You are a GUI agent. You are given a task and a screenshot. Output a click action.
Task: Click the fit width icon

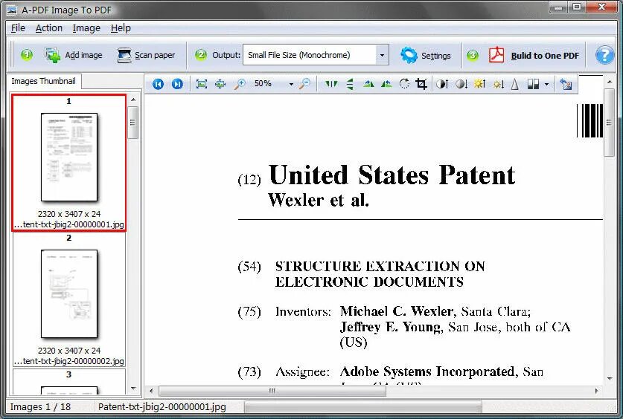[220, 84]
